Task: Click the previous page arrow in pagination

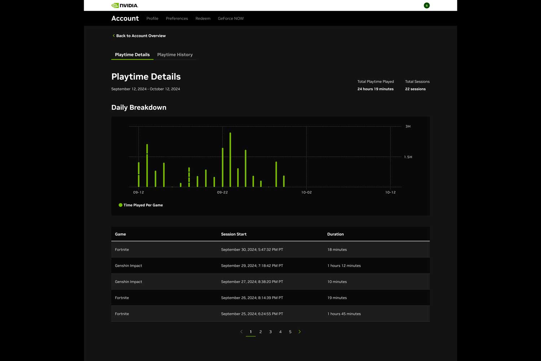Action: [241, 332]
